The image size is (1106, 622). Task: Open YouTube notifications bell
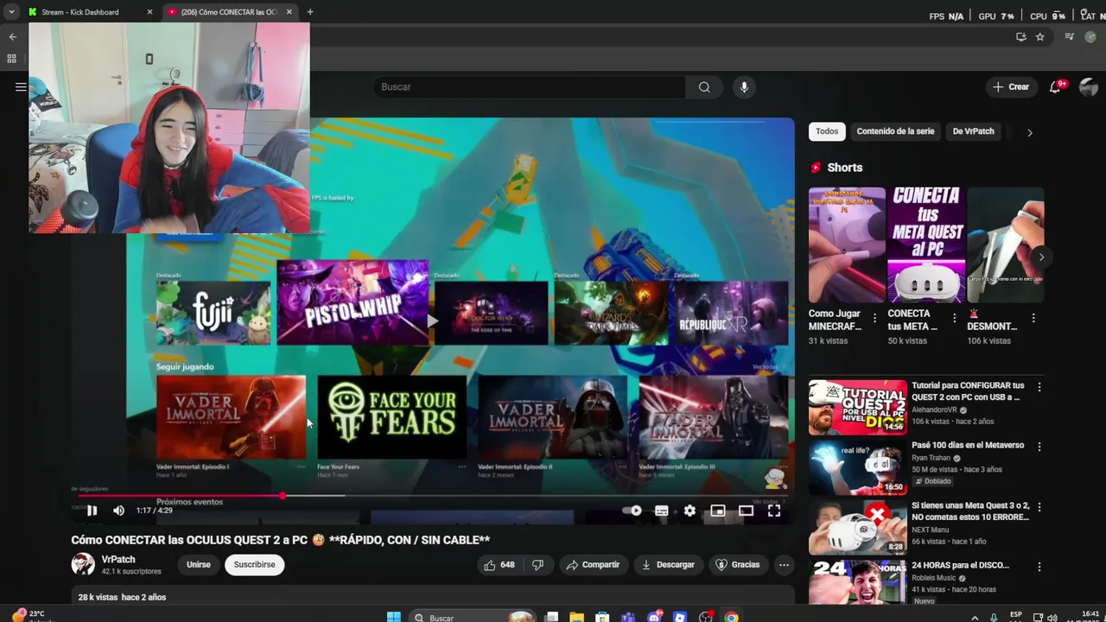pos(1055,87)
